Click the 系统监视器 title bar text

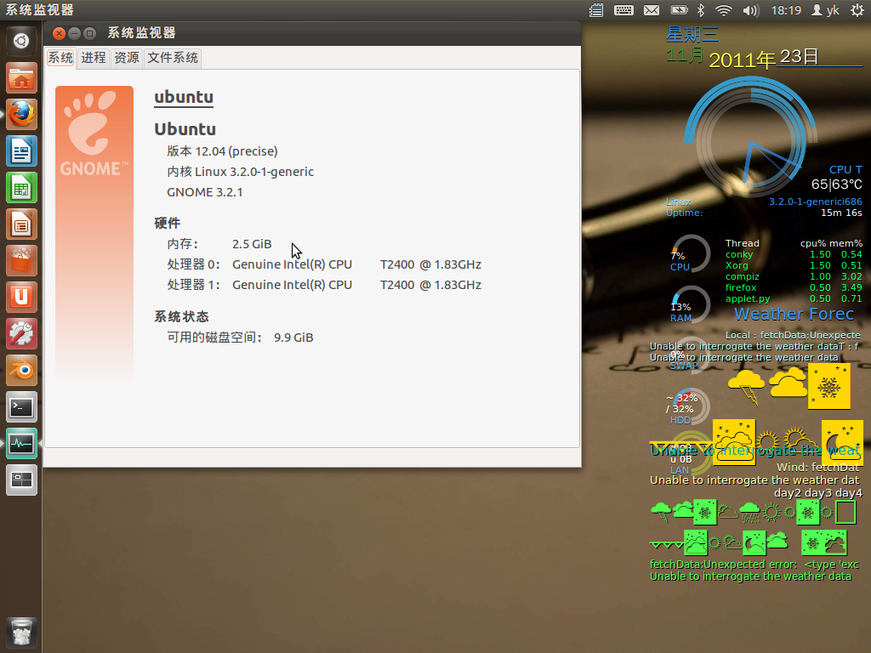pos(142,33)
